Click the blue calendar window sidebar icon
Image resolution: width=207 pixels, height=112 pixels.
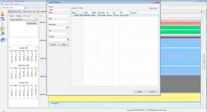click(x=3, y=40)
